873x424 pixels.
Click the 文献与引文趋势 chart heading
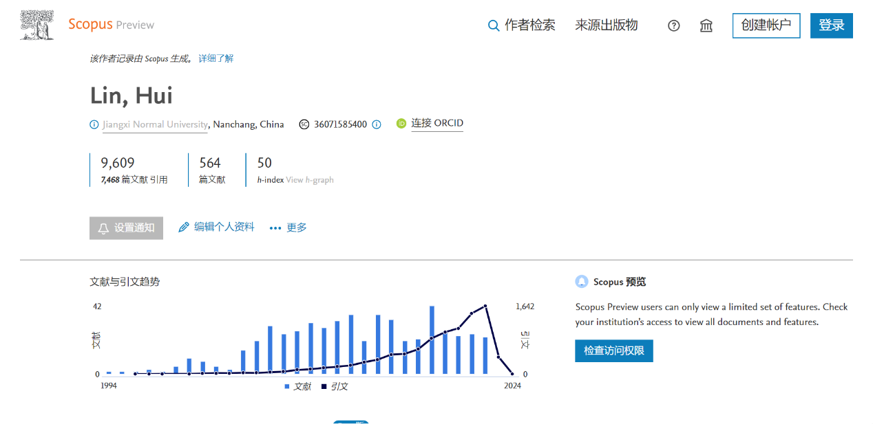[x=125, y=282]
